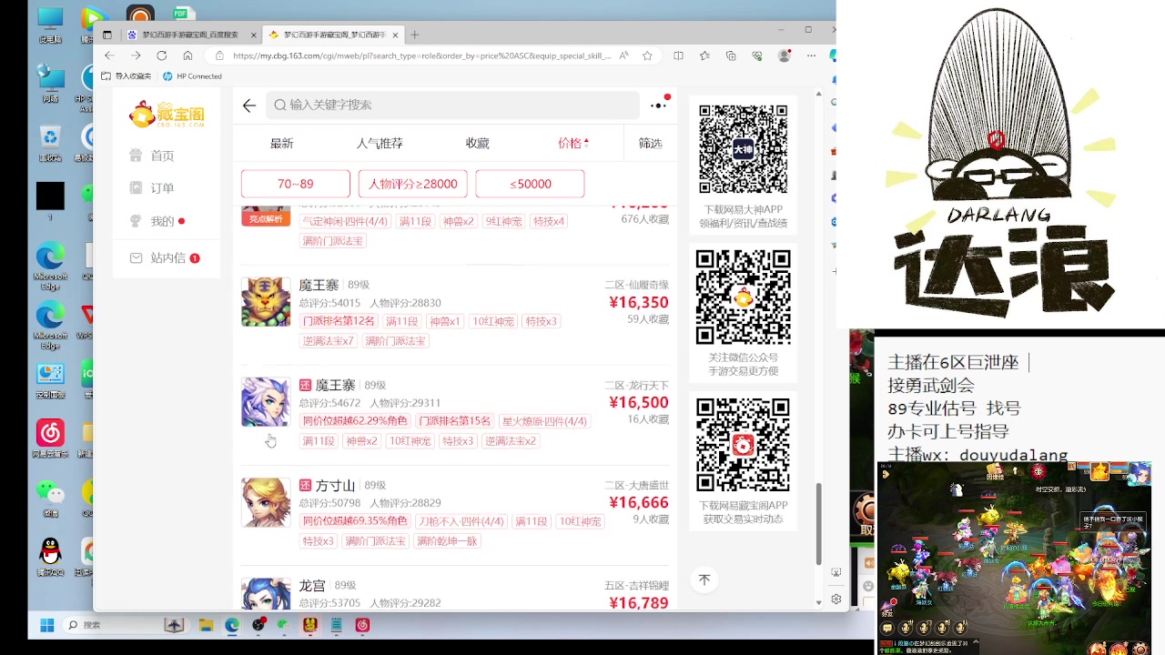The image size is (1165, 655).
Task: Click the scroll-to-top arrow button
Action: [x=704, y=579]
